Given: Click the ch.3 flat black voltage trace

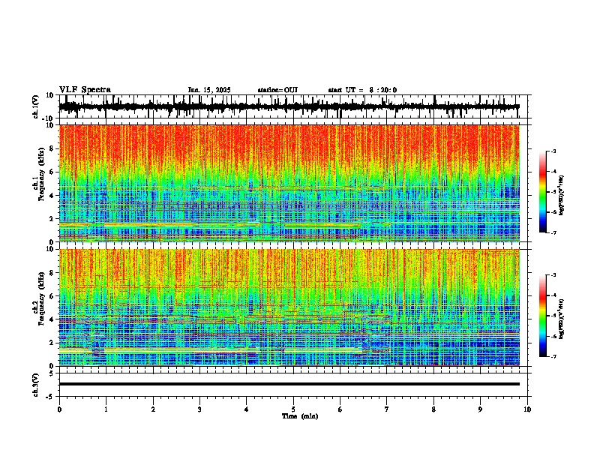Looking at the screenshot, I should click(289, 384).
